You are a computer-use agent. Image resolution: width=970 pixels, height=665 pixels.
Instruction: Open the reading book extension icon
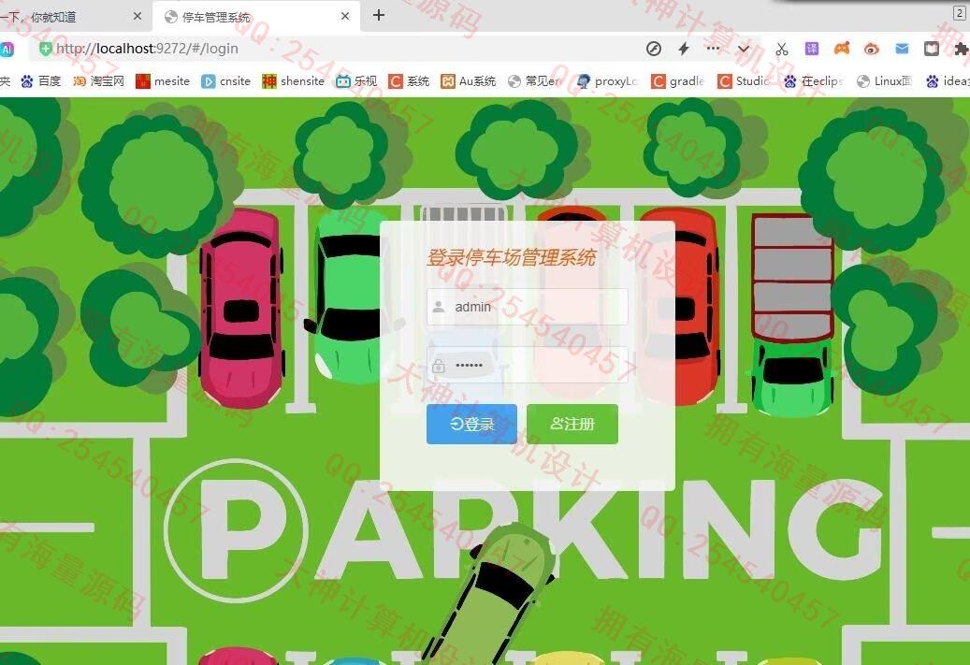(932, 49)
